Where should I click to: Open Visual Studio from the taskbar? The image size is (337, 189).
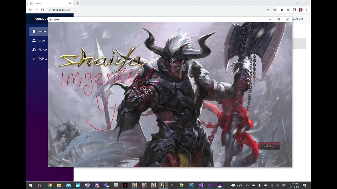click(201, 185)
